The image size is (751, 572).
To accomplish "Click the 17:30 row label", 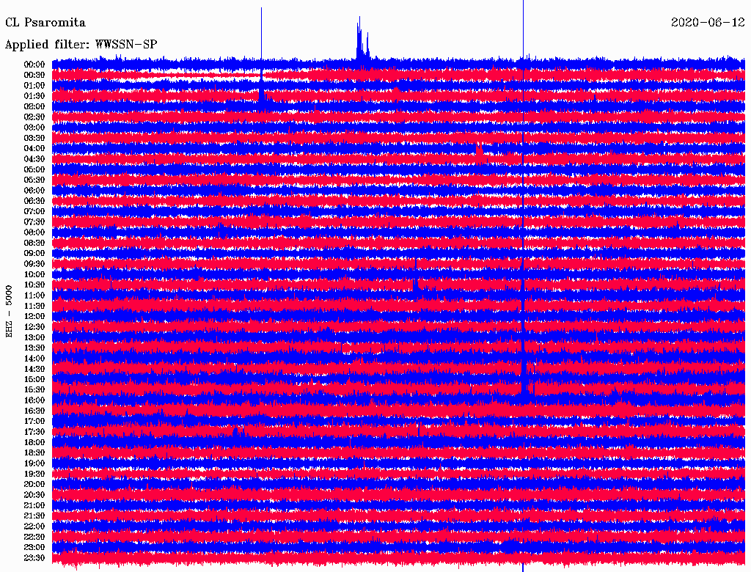I will pos(34,432).
